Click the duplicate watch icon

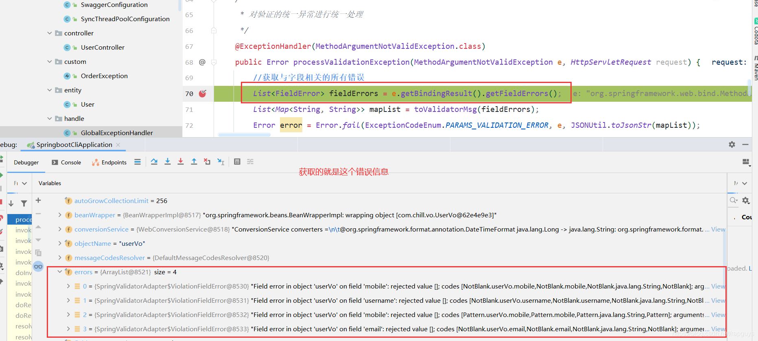click(38, 253)
